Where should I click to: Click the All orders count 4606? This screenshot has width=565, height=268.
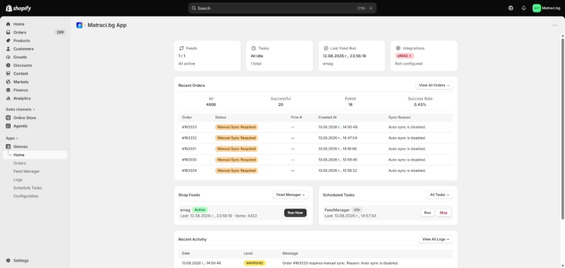point(210,105)
